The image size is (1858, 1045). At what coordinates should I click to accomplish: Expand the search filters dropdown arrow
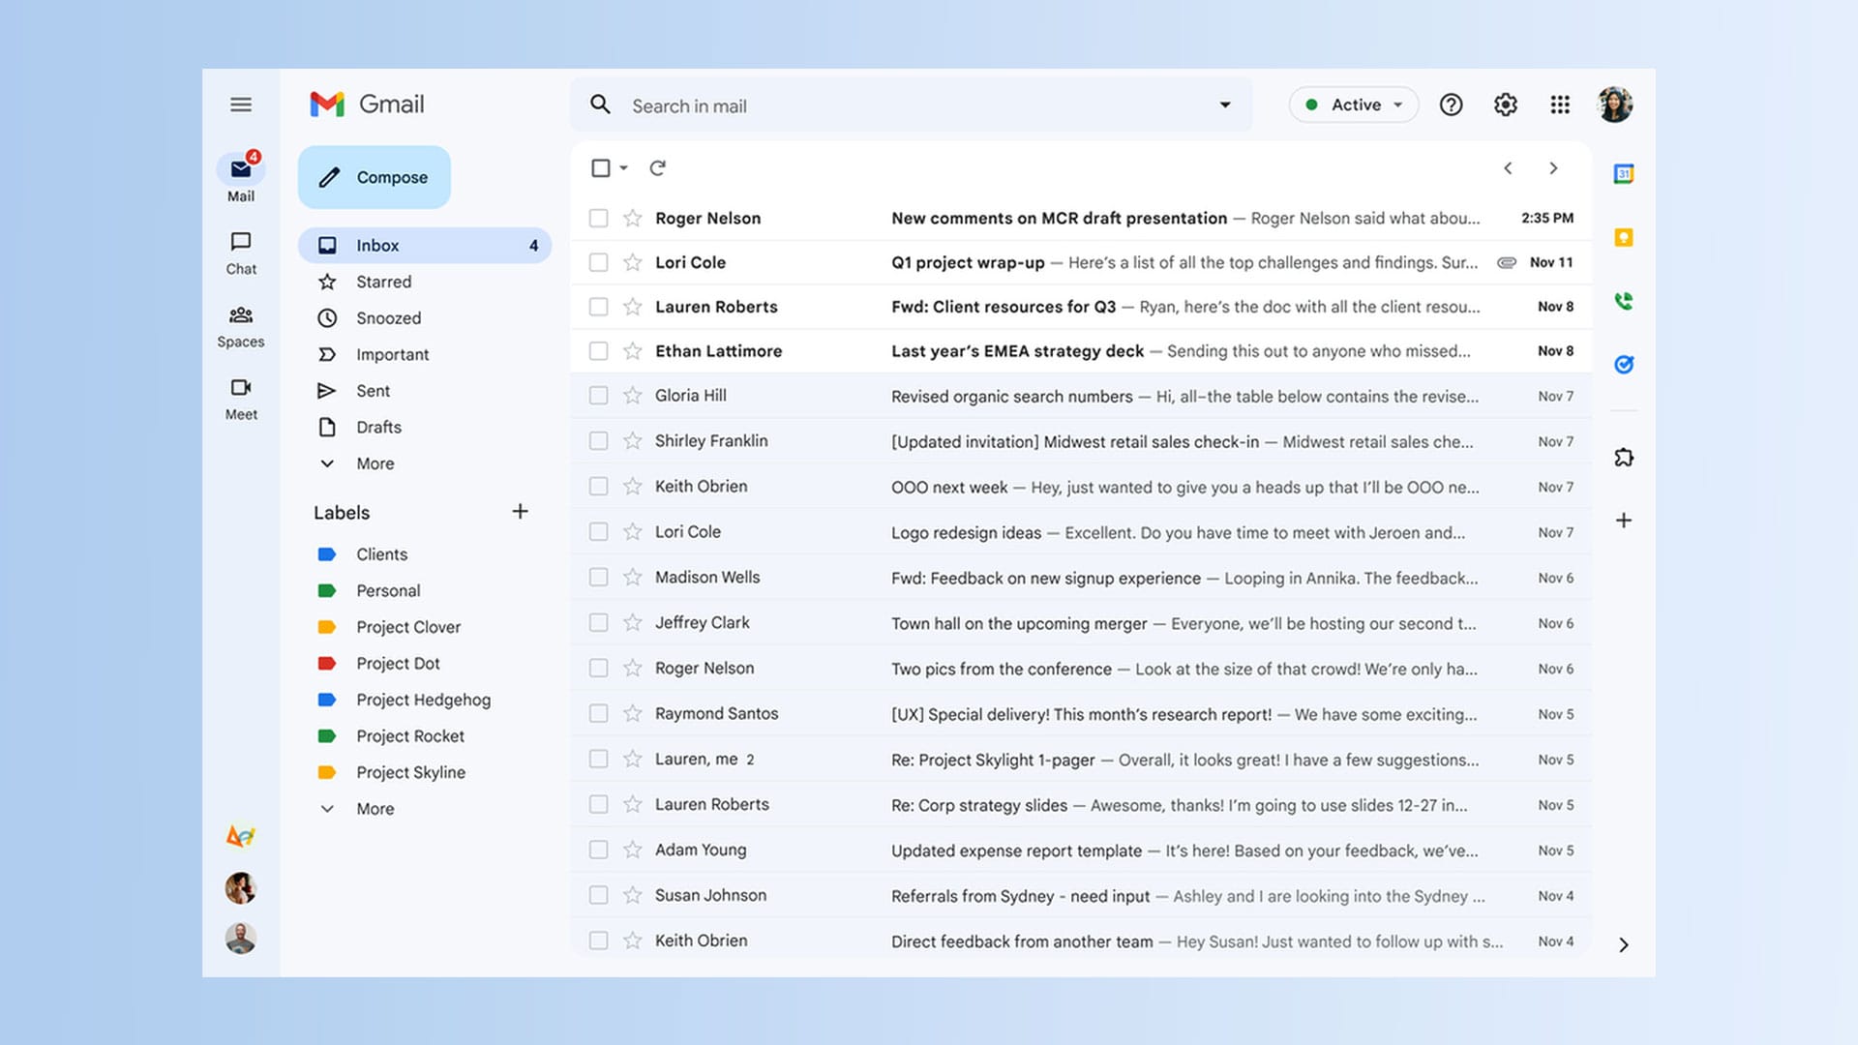[x=1222, y=104]
